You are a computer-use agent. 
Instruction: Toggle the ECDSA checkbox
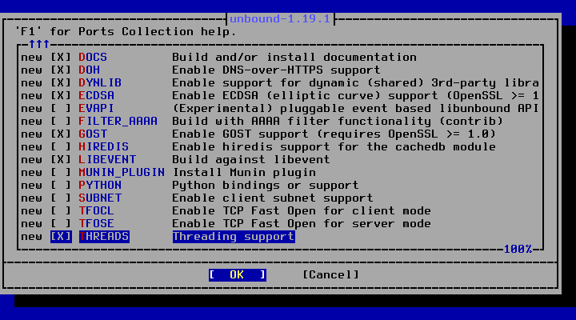tap(61, 96)
